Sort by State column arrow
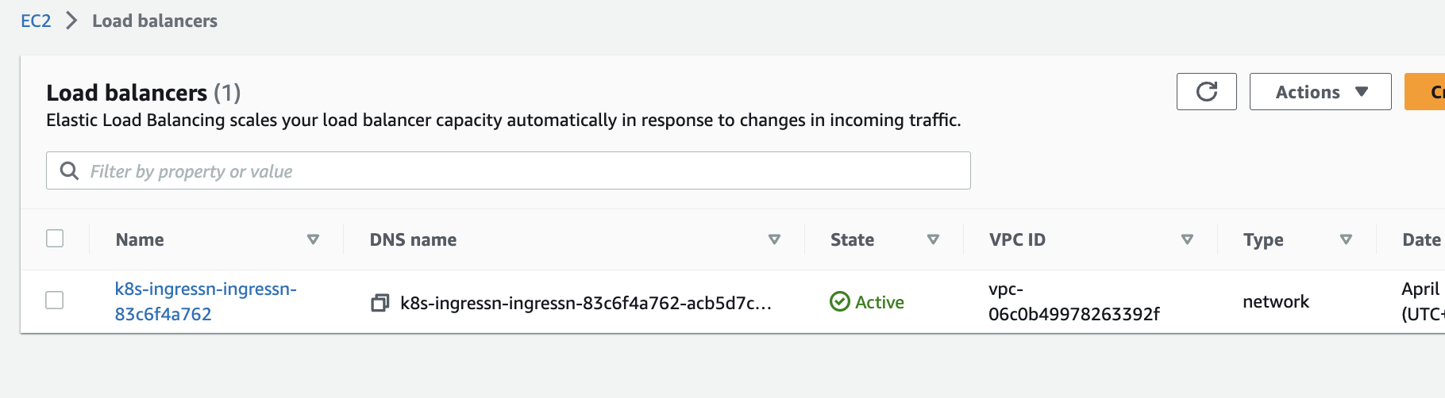This screenshot has height=398, width=1445. pos(933,239)
